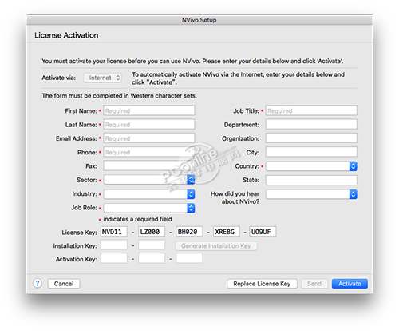Expand the How did you hear dropdown
This screenshot has height=331, width=399.
311,194
